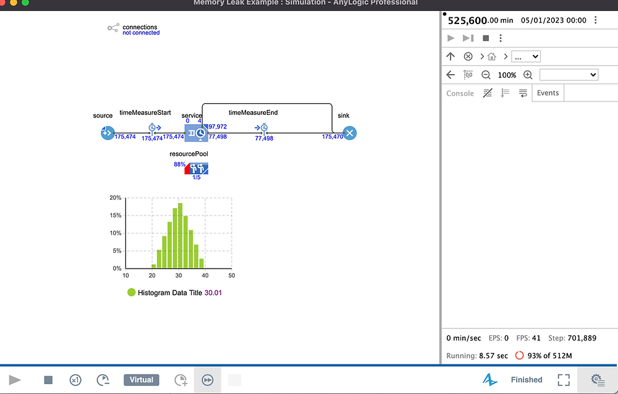Click the histogram chart
This screenshot has height=394, width=618.
click(179, 233)
